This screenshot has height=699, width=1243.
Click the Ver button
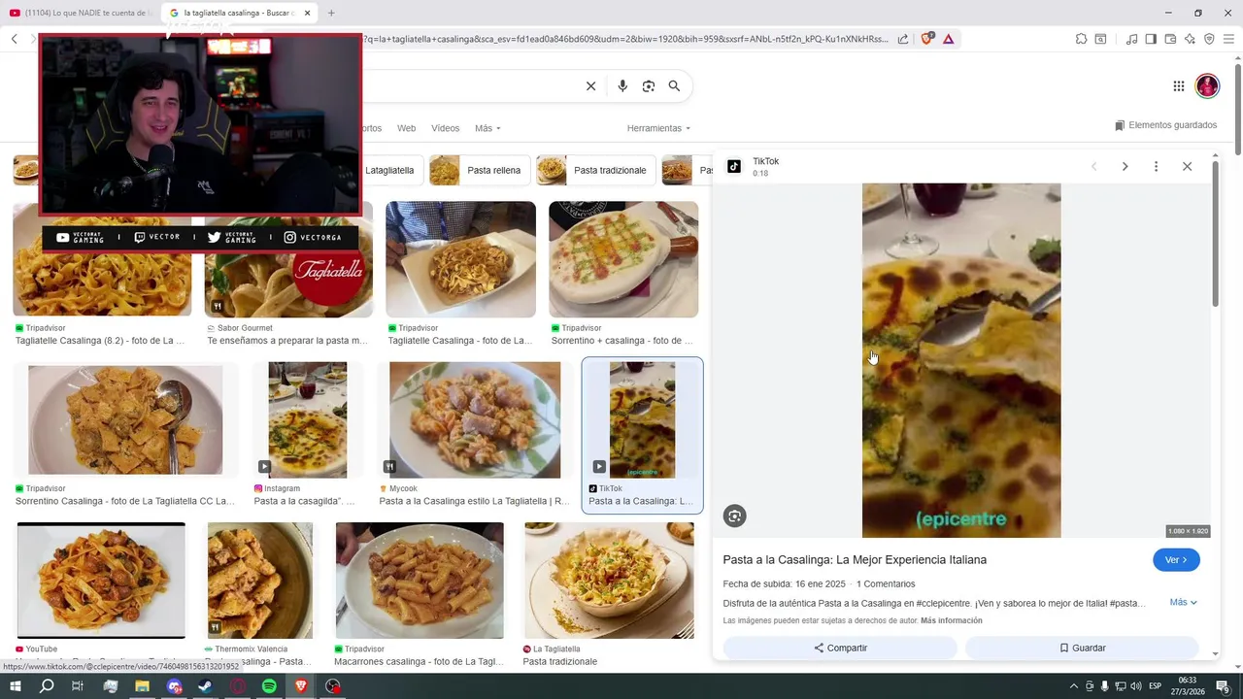pos(1176,560)
